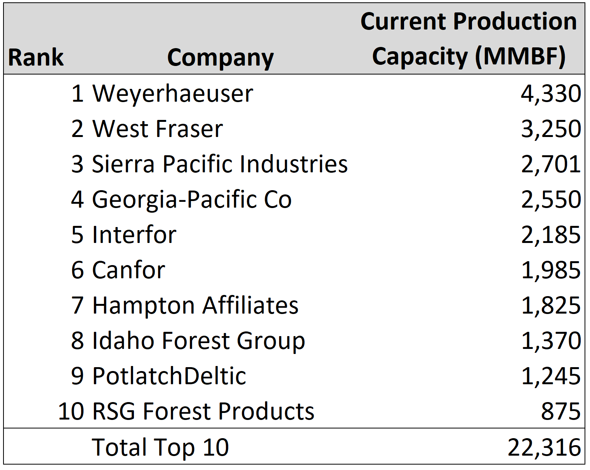Click the 875 capacity value
Image resolution: width=590 pixels, height=470 pixels.
tap(560, 411)
